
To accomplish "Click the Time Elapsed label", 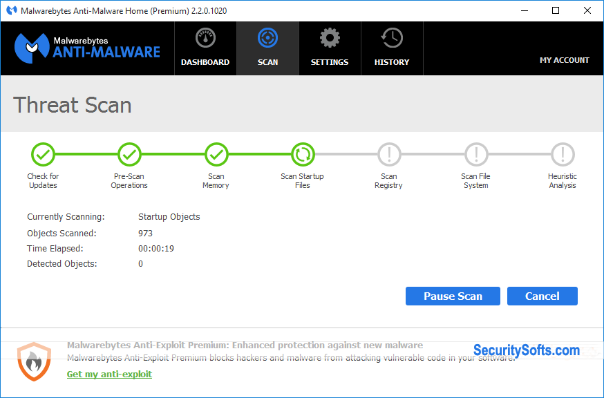I will coord(55,249).
